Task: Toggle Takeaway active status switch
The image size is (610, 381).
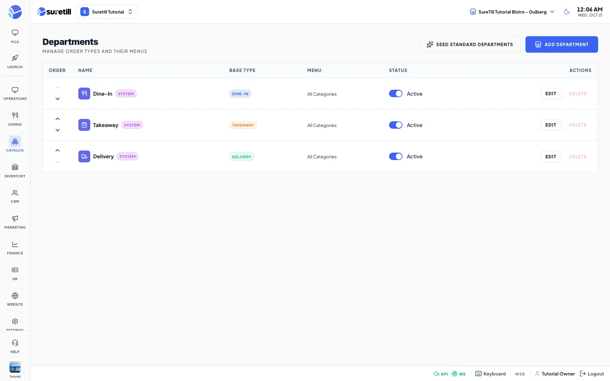Action: click(x=396, y=125)
